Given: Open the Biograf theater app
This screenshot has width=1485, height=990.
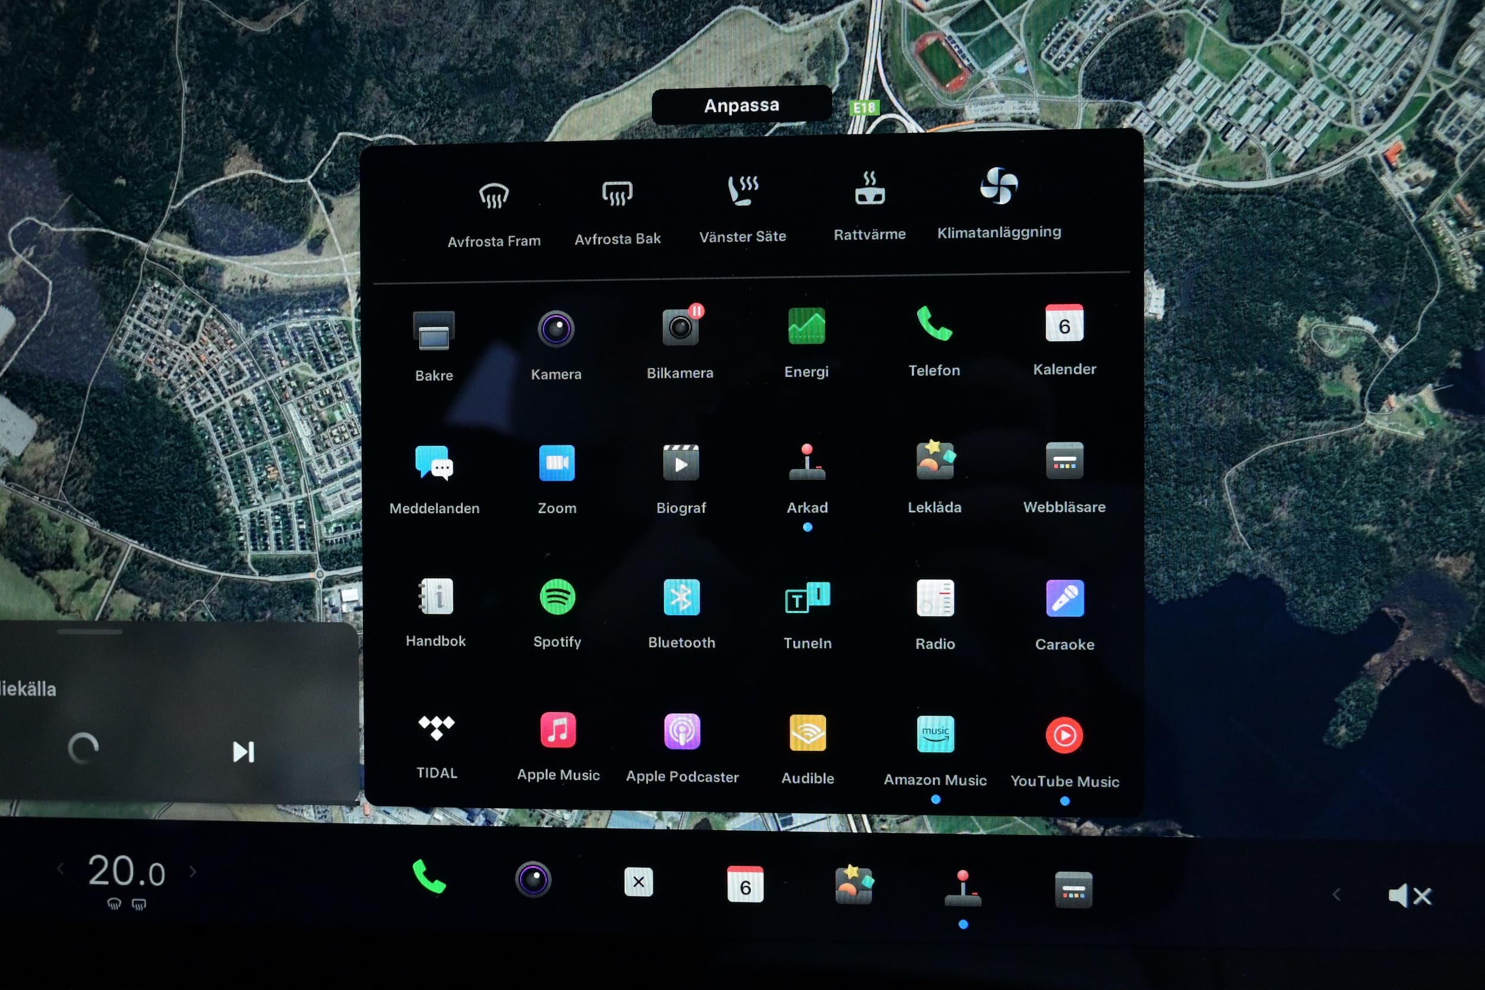Looking at the screenshot, I should pyautogui.click(x=681, y=463).
